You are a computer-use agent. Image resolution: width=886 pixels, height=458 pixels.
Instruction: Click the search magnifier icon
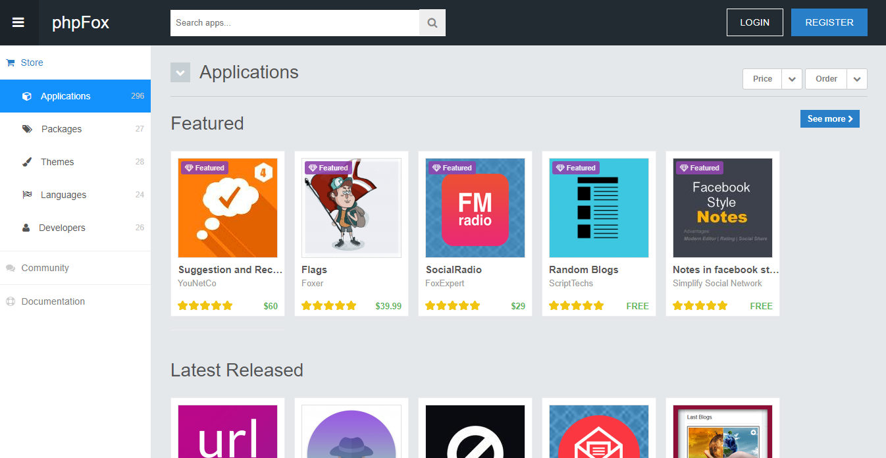(432, 23)
